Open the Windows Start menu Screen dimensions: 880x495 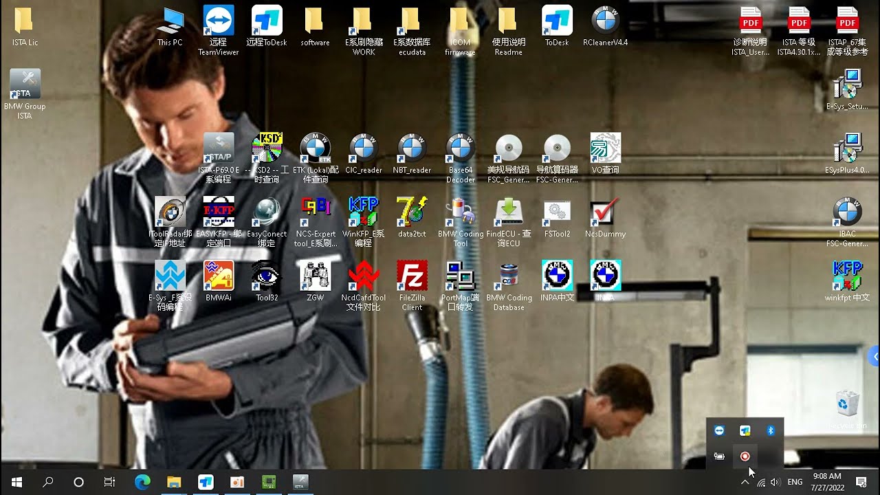[16, 482]
